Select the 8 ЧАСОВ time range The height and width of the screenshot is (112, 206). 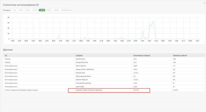tap(28, 10)
